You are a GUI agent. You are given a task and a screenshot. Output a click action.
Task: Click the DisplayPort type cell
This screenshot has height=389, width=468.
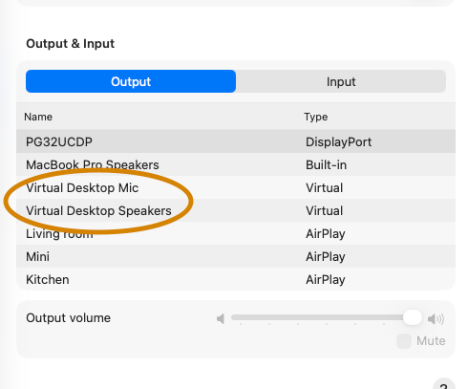338,141
